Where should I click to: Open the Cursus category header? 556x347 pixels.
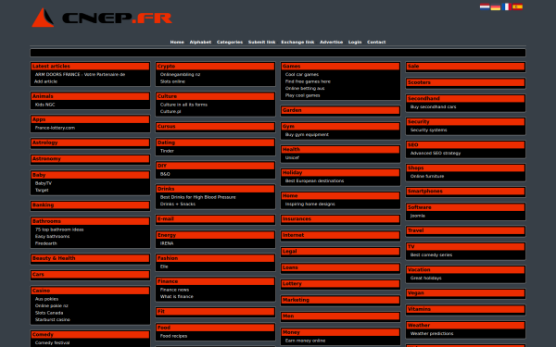point(215,127)
